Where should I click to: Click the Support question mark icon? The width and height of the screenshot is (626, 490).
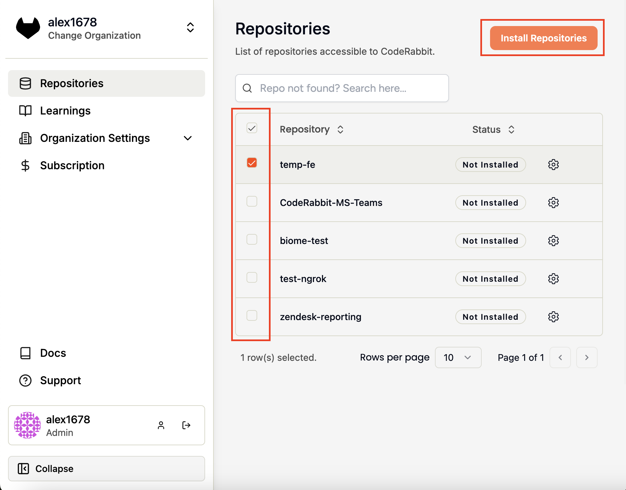click(x=25, y=380)
